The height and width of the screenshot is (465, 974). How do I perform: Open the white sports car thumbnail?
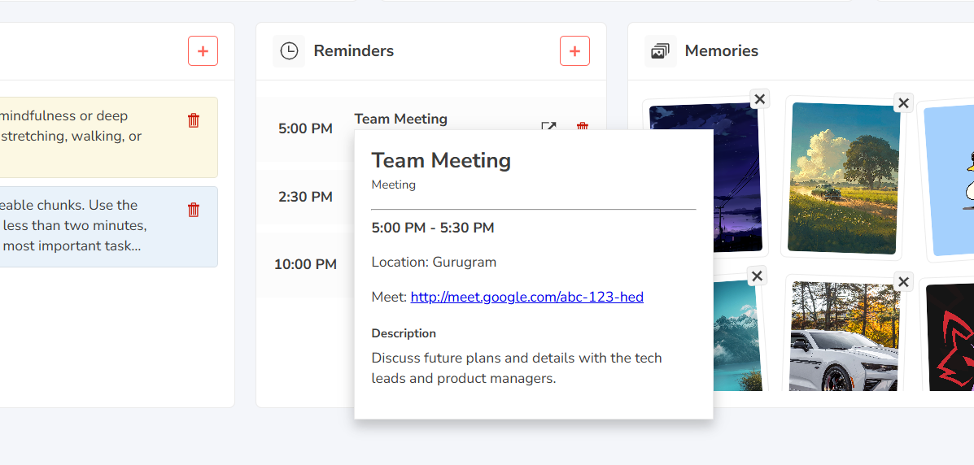point(844,336)
